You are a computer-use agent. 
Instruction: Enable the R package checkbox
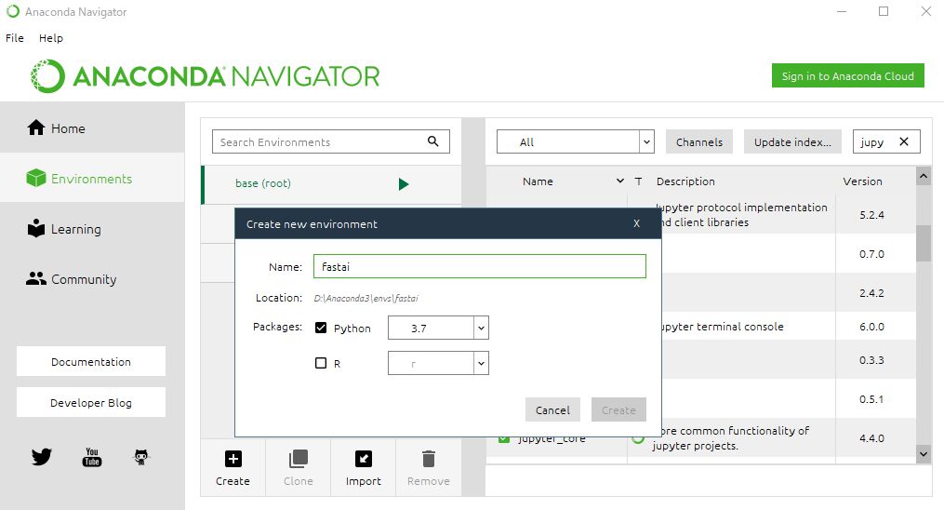321,363
